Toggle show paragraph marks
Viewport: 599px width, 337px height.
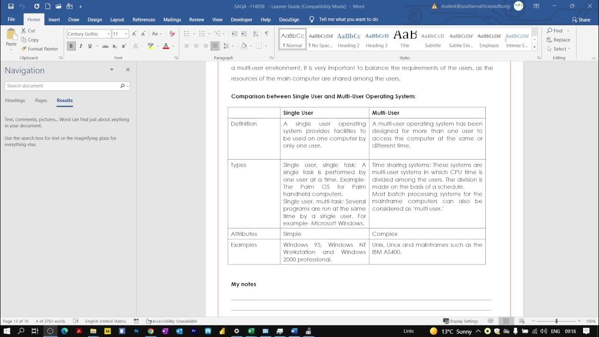coord(267,34)
